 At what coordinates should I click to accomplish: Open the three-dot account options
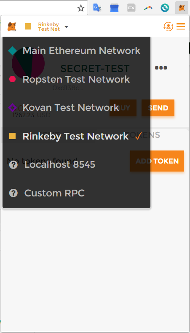click(161, 68)
